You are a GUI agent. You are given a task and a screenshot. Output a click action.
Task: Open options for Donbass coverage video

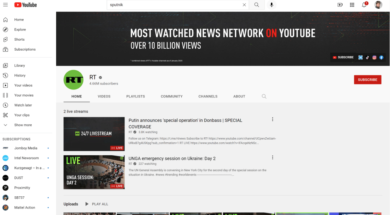[x=272, y=119]
